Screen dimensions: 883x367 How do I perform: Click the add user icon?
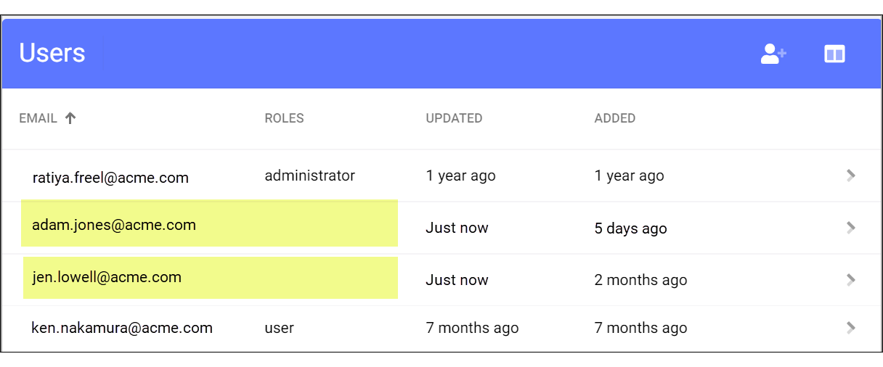[773, 54]
